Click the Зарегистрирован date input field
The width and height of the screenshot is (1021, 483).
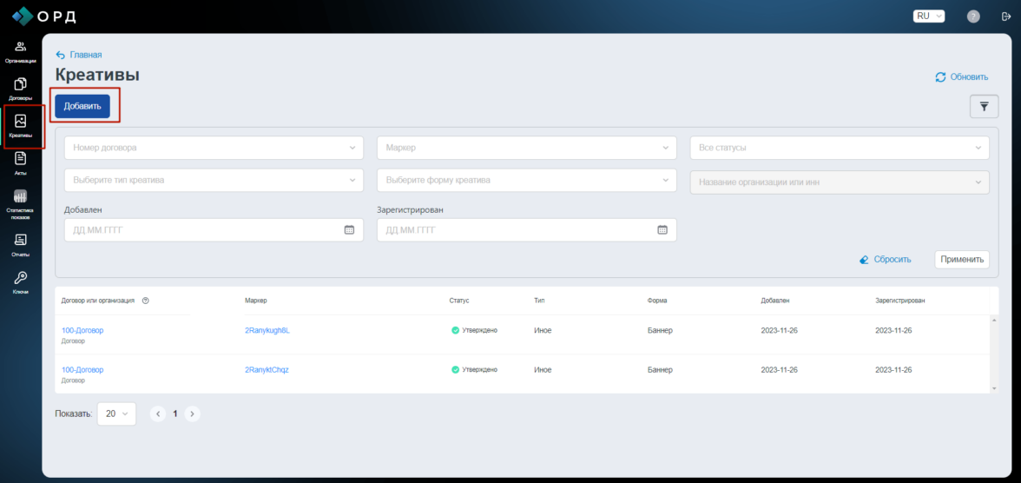pyautogui.click(x=517, y=230)
